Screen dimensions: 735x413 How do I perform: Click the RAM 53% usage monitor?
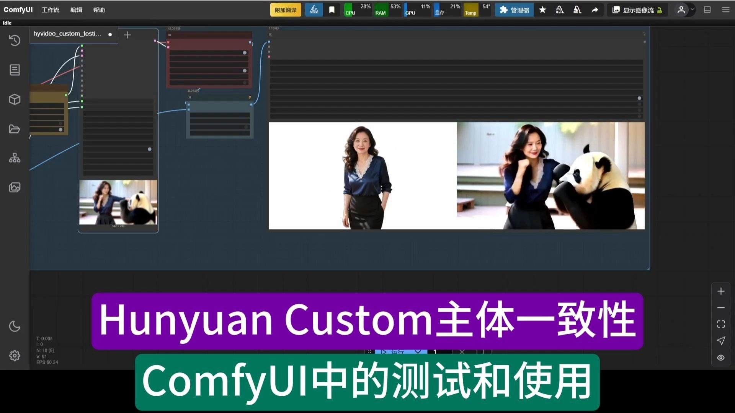(x=387, y=10)
